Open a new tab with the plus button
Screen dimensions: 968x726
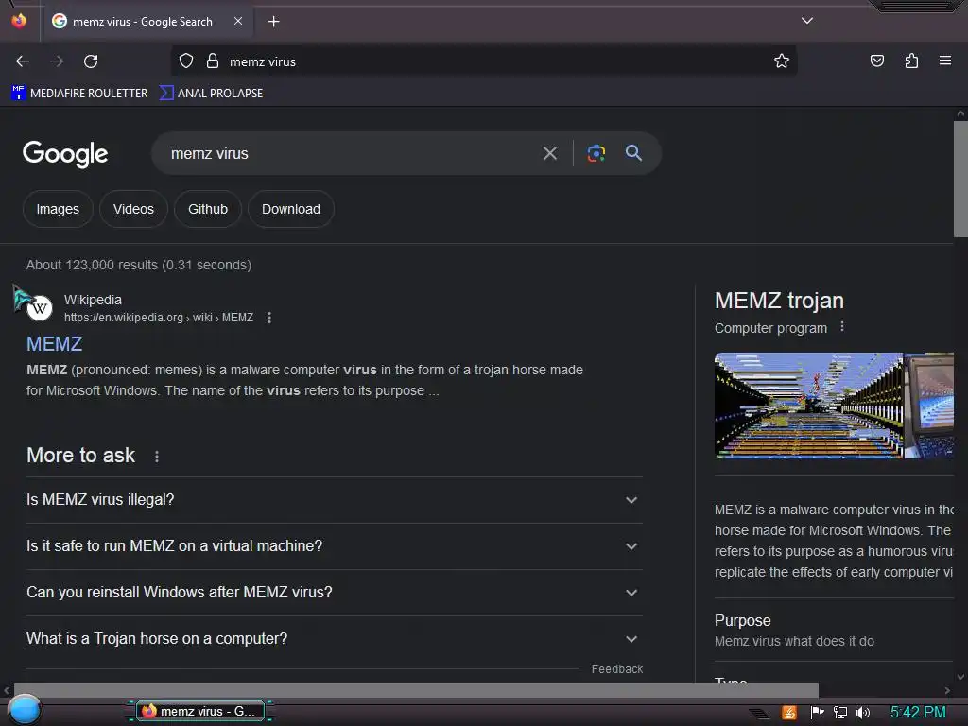click(273, 22)
